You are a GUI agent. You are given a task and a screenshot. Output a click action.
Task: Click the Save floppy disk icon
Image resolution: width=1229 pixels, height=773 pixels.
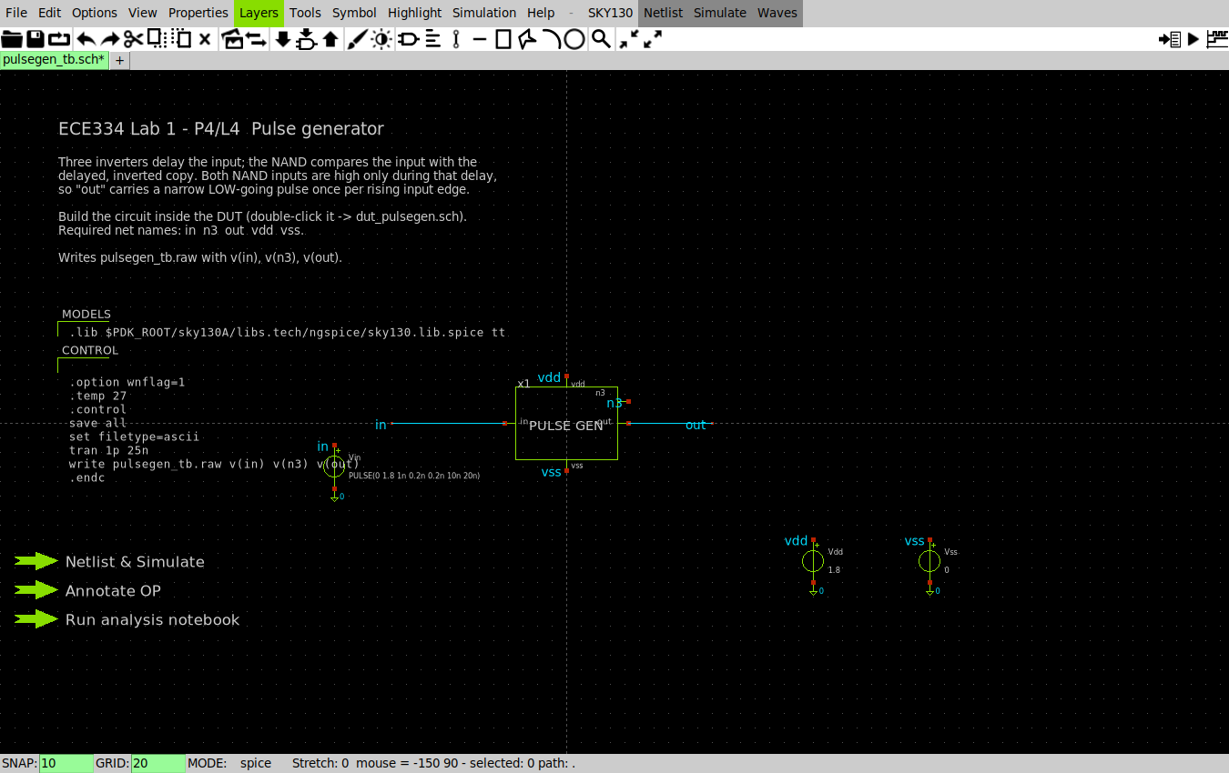pyautogui.click(x=36, y=39)
